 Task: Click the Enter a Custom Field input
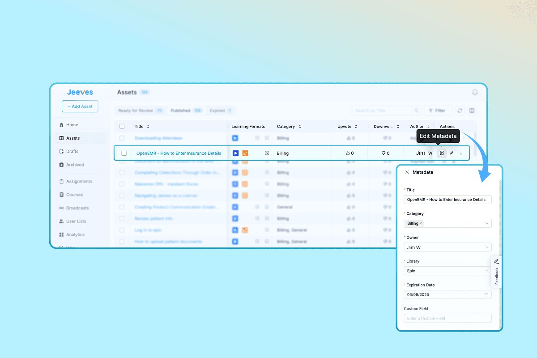[x=447, y=318]
